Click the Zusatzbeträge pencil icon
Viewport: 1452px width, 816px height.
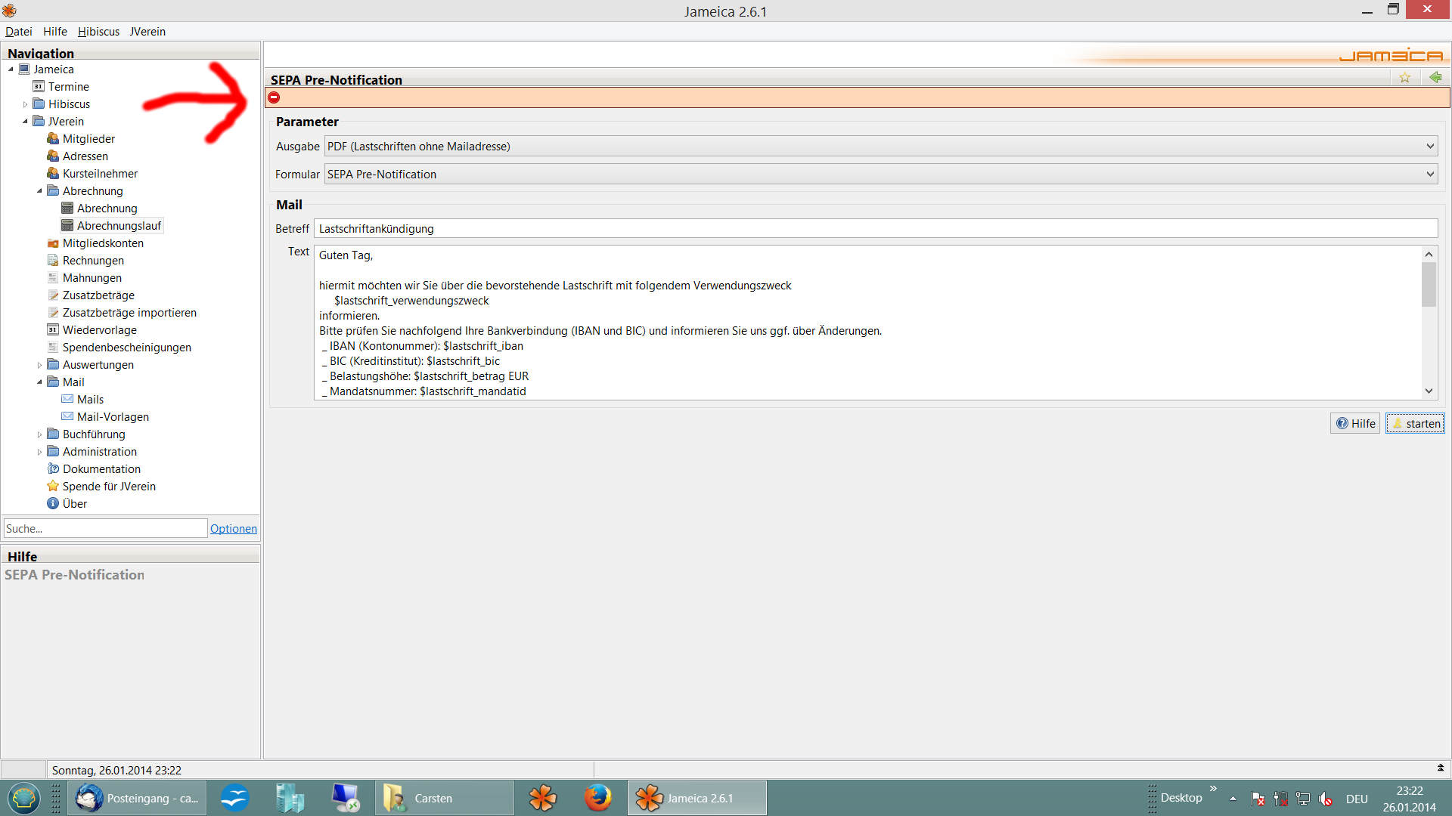[x=53, y=295]
